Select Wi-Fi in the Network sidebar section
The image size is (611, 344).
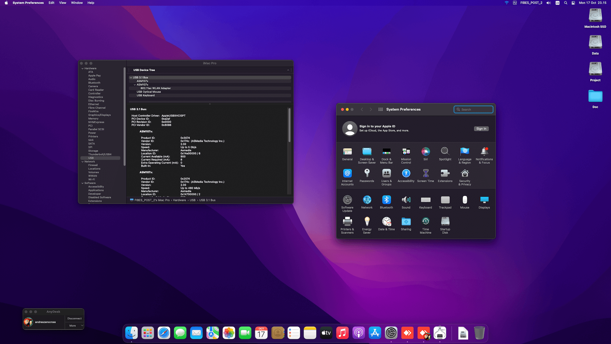point(92,180)
